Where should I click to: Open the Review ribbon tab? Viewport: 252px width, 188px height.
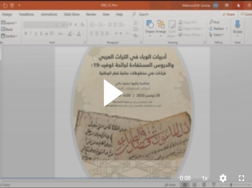(x=91, y=14)
